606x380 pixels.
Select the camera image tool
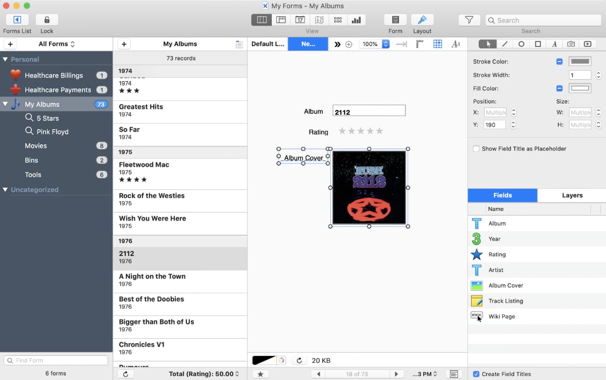(x=571, y=44)
